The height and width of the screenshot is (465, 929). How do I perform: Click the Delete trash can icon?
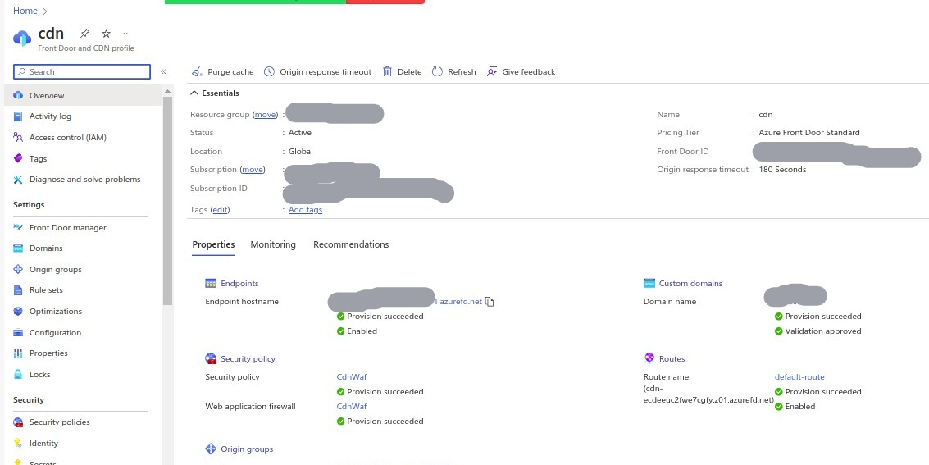click(x=388, y=71)
